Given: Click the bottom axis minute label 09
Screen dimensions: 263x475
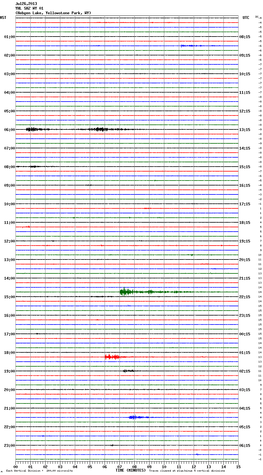Looking at the screenshot, I should click(x=149, y=467).
